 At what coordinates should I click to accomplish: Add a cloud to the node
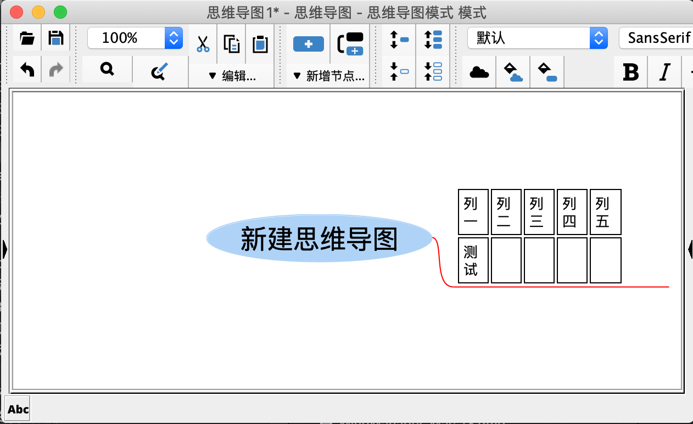click(x=479, y=72)
